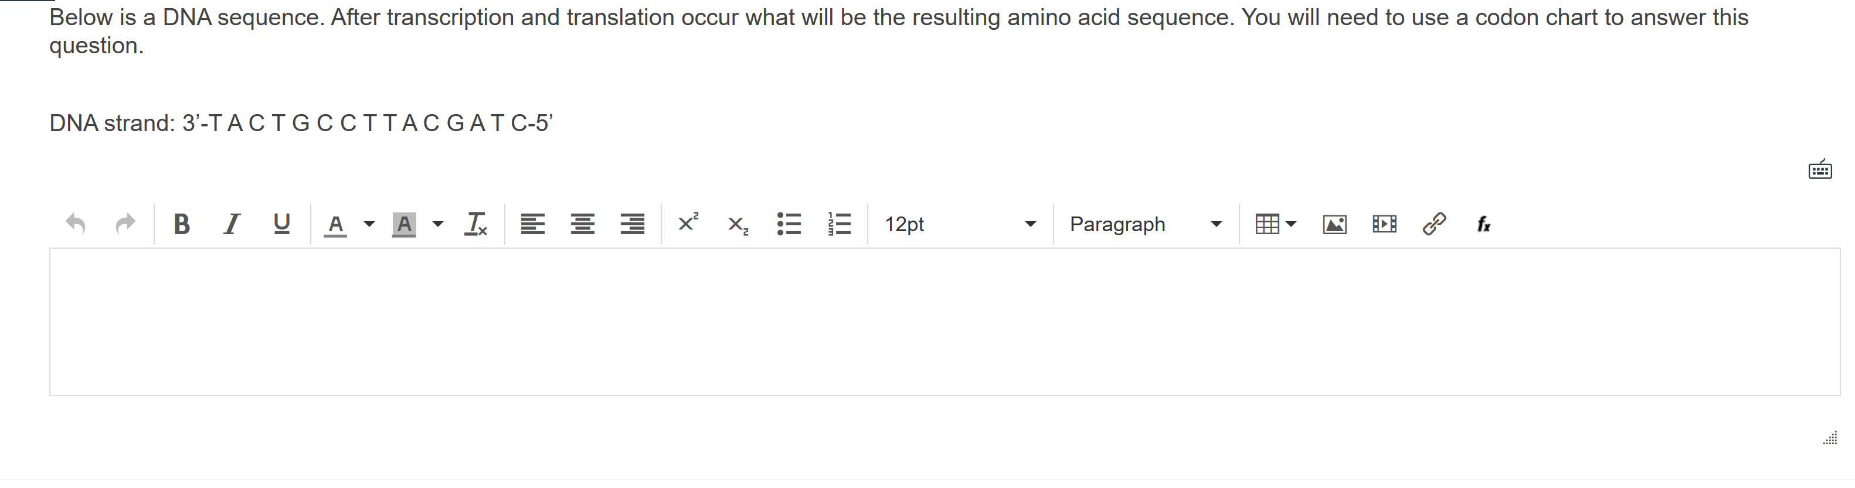Open the 12pt font size dropdown
1855x488 pixels.
[x=958, y=224]
